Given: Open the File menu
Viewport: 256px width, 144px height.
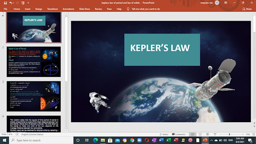Looking at the screenshot, I should coord(5,9).
